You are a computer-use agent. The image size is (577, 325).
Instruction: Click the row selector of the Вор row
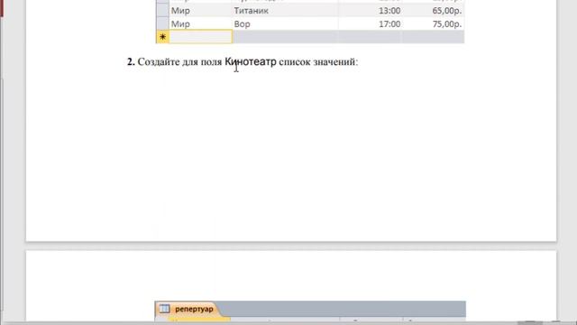click(x=162, y=24)
